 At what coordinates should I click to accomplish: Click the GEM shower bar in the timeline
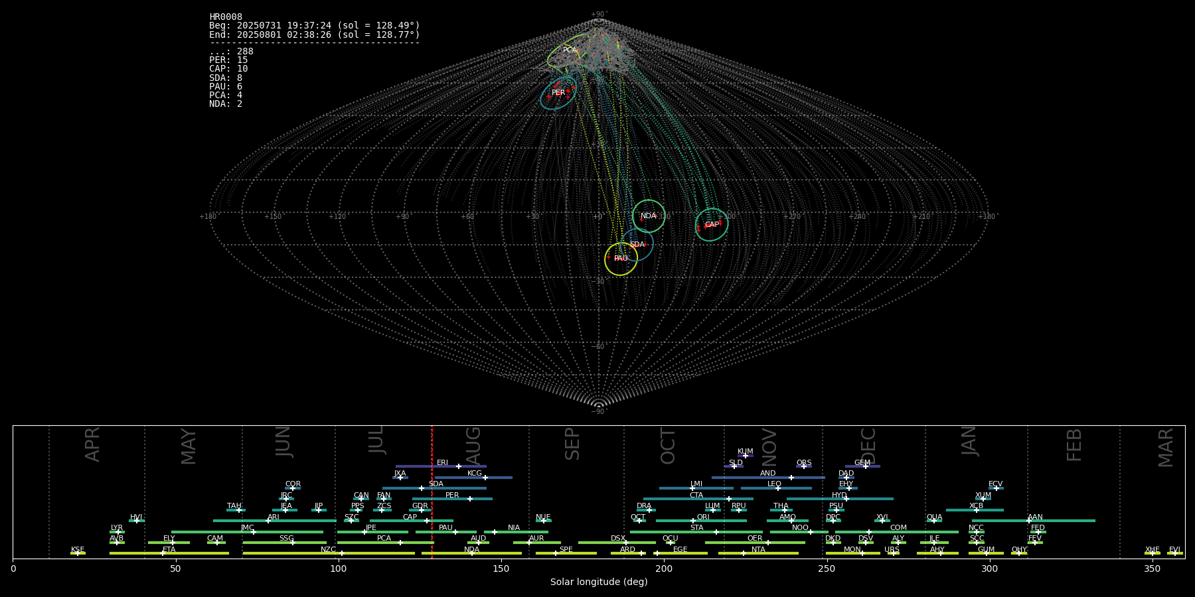click(862, 466)
